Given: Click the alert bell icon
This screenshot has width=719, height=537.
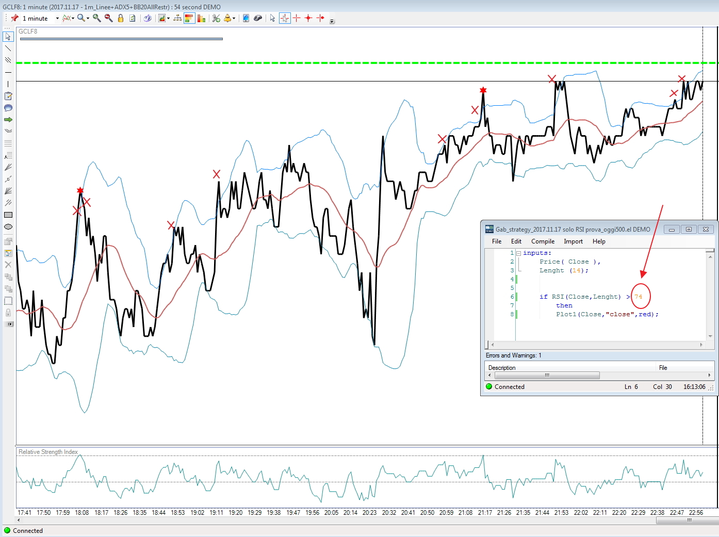Looking at the screenshot, I should tap(227, 18).
